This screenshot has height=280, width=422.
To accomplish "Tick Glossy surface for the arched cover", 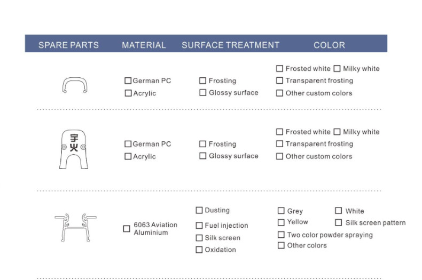I will [x=202, y=156].
